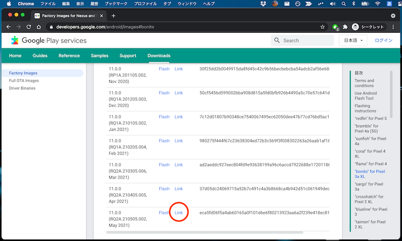Open the 日本語 language dropdown
Image resolution: width=402 pixels, height=241 pixels.
tap(353, 41)
